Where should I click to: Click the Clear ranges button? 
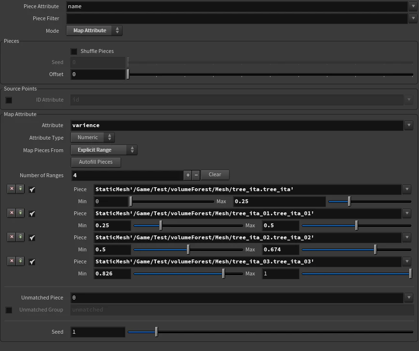pyautogui.click(x=215, y=175)
